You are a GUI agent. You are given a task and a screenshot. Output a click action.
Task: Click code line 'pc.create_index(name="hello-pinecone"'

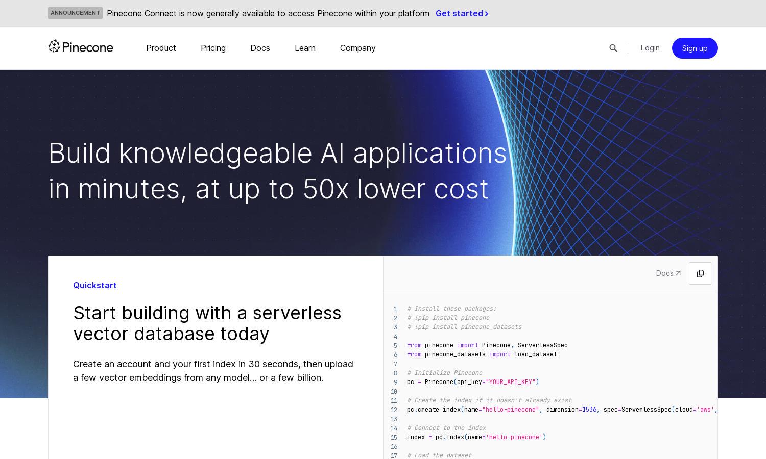pyautogui.click(x=562, y=410)
